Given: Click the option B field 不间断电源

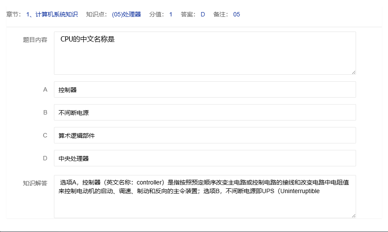Looking at the screenshot, I should coord(205,112).
